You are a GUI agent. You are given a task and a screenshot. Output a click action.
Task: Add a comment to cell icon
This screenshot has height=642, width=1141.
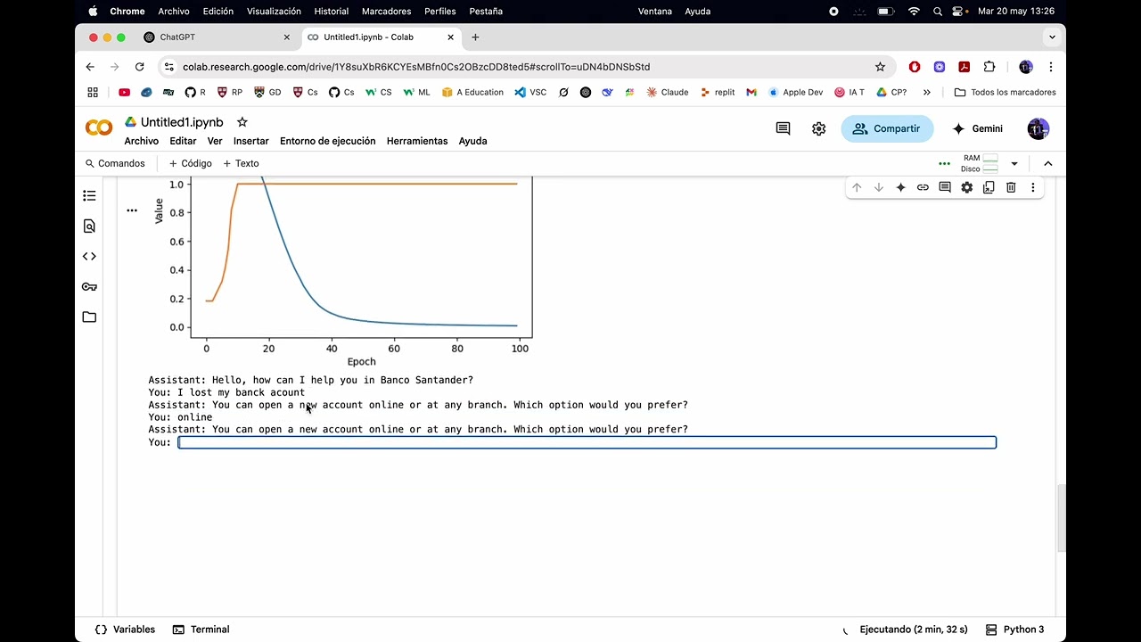(x=945, y=187)
